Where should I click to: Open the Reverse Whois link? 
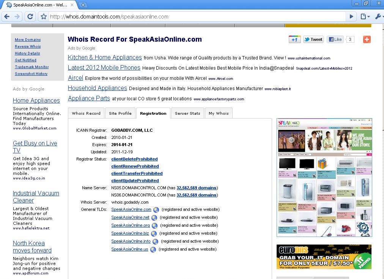click(28, 47)
